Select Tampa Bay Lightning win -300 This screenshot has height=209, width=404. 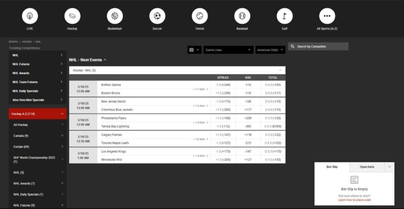click(x=248, y=126)
